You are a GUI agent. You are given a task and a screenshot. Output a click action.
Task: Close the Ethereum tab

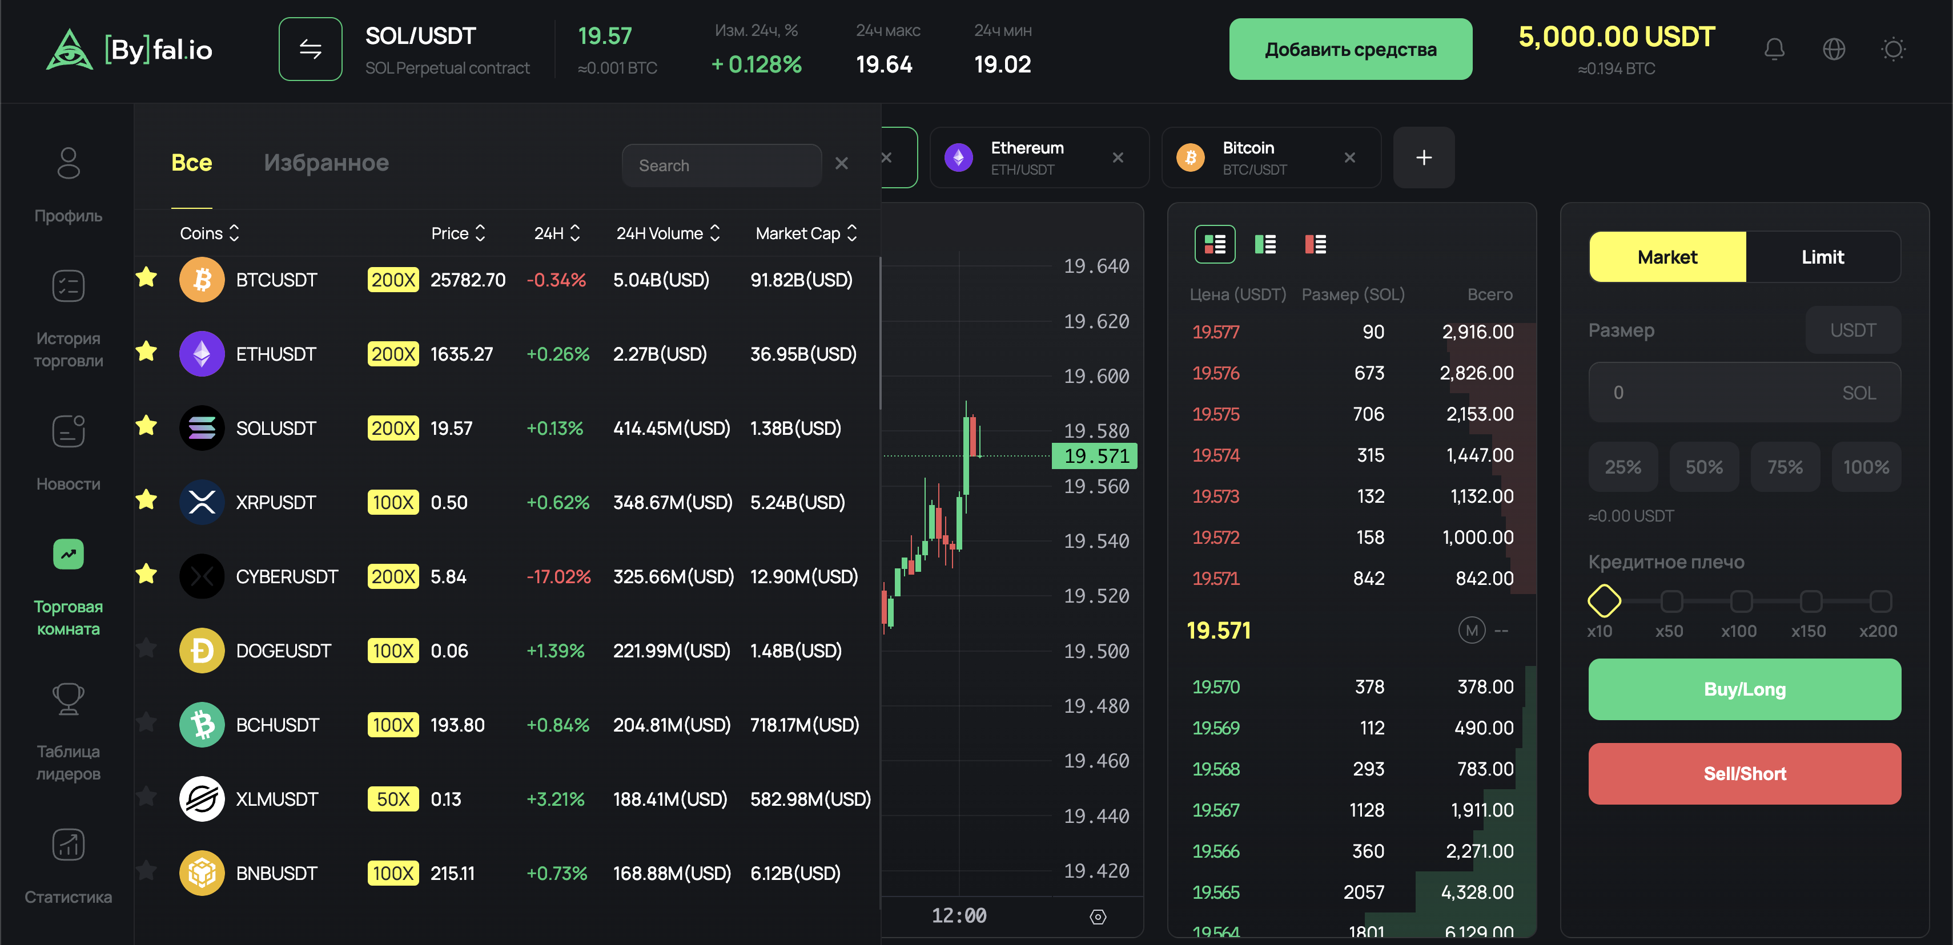tap(1118, 157)
